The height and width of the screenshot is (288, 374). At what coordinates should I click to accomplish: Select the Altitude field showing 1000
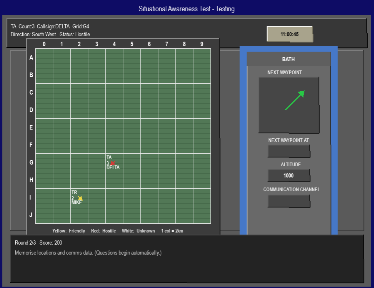click(289, 176)
